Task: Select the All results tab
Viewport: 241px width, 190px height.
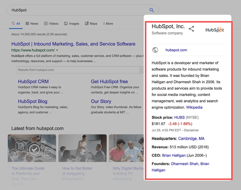Action: 16,24
